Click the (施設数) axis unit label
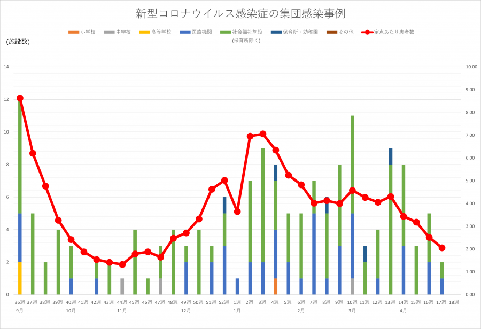 [x=18, y=42]
